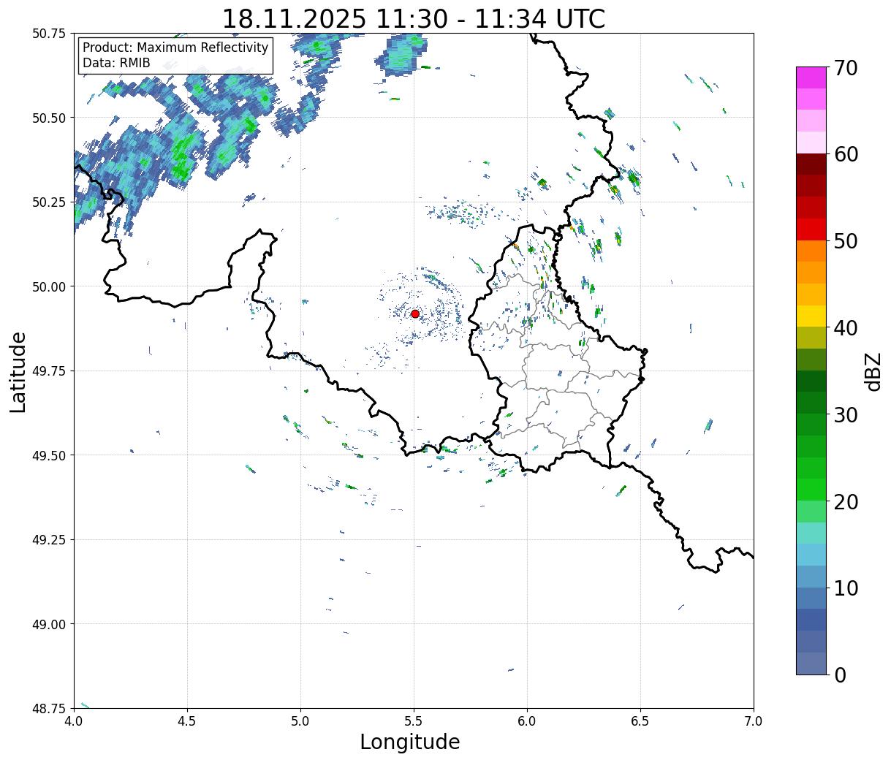The width and height of the screenshot is (891, 760).
Task: Click the y-axis tick label 49.25
Action: [49, 539]
